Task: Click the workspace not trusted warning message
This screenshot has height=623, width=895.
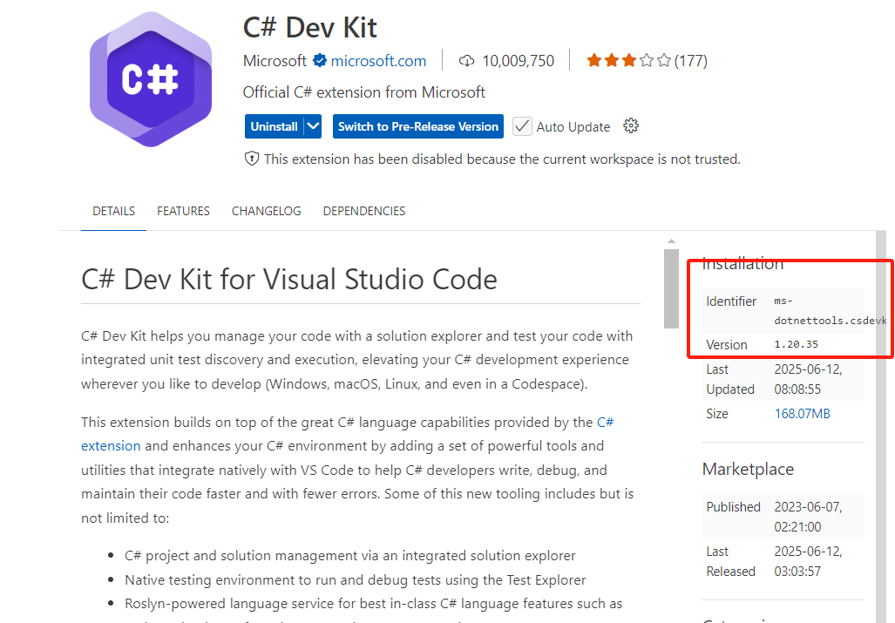Action: [502, 159]
